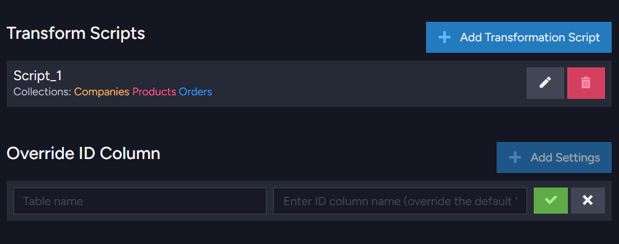Select the Script_1 row background
Screen dimensions: 619x244
pyautogui.click(x=309, y=83)
